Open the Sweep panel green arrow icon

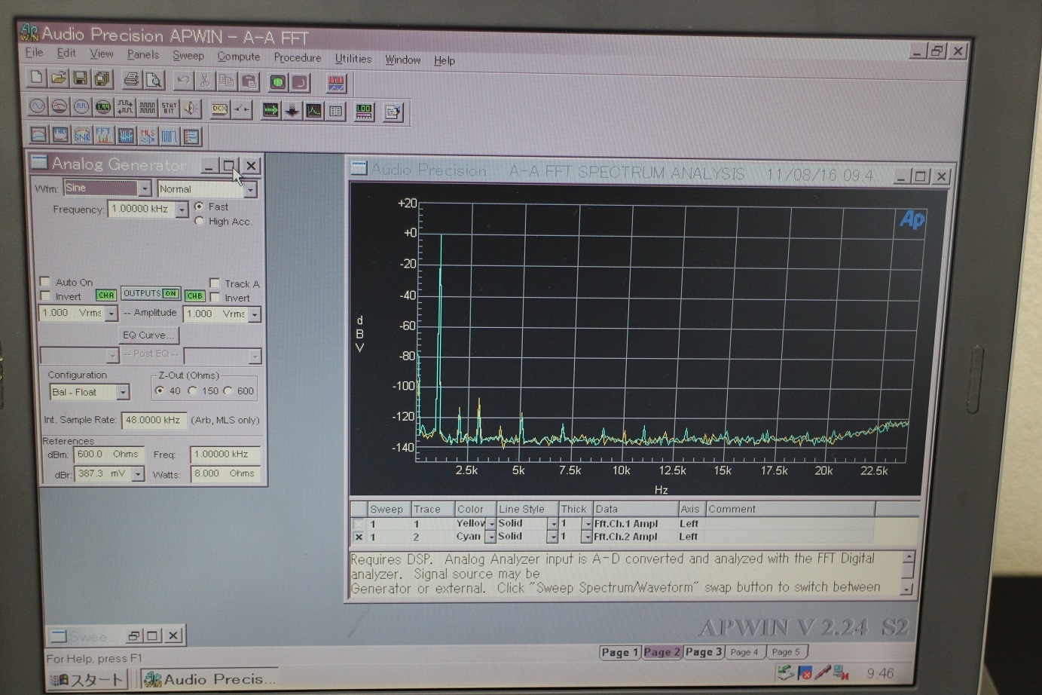(x=270, y=111)
